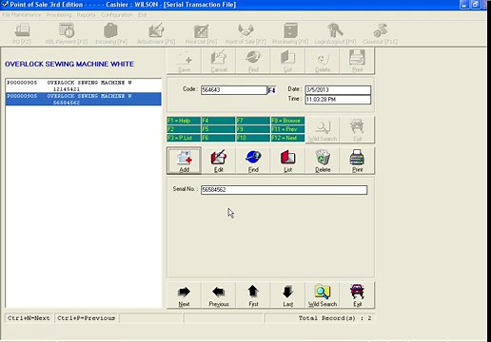
Task: Click the Serial No. input field
Action: [x=284, y=190]
